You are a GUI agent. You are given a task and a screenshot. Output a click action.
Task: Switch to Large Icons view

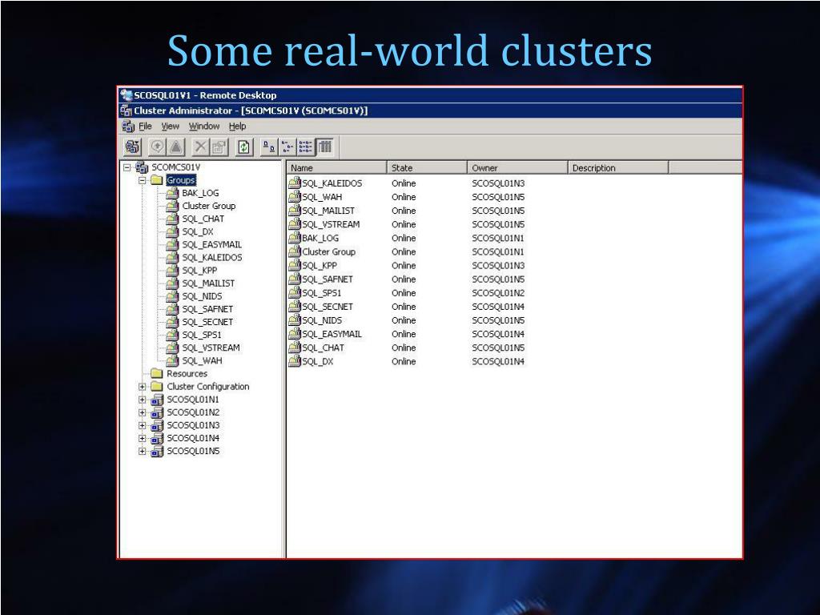(269, 147)
